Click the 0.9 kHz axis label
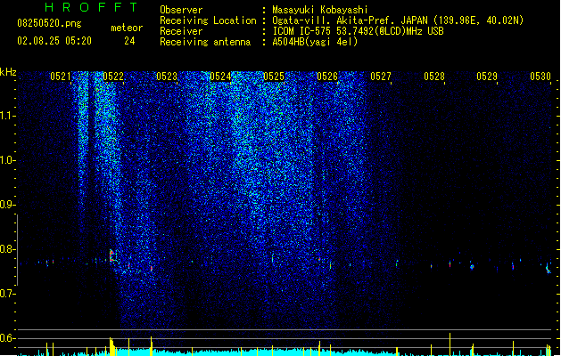 pyautogui.click(x=7, y=205)
